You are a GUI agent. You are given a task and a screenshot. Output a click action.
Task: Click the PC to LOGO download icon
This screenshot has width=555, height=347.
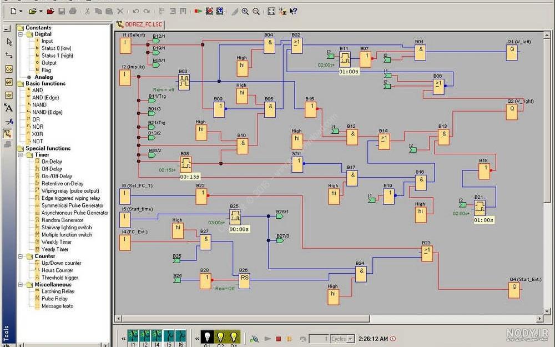[209, 11]
